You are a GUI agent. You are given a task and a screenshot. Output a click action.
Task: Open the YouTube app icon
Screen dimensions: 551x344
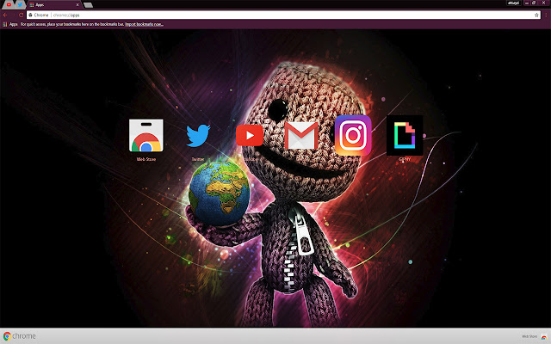pyautogui.click(x=250, y=135)
